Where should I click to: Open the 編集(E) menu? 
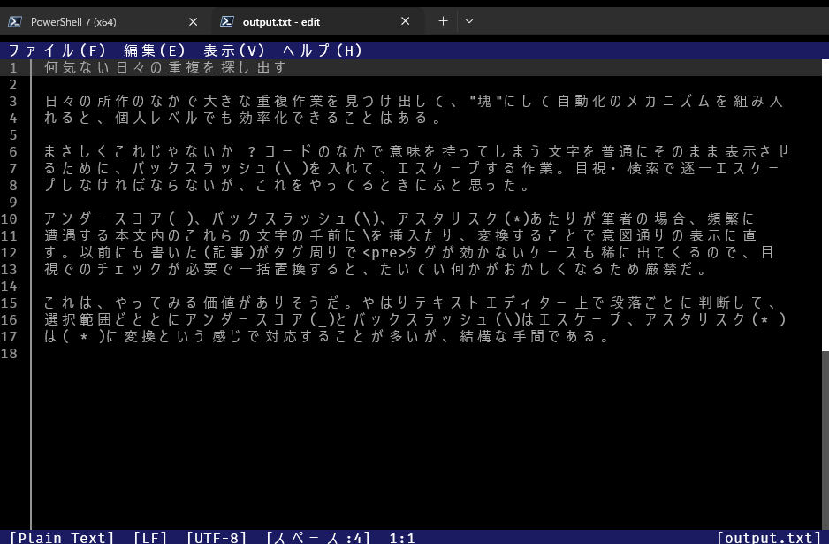tap(155, 50)
